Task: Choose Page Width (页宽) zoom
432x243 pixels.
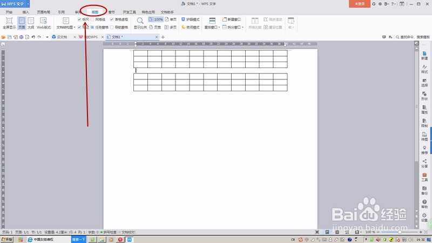Action: [x=155, y=28]
